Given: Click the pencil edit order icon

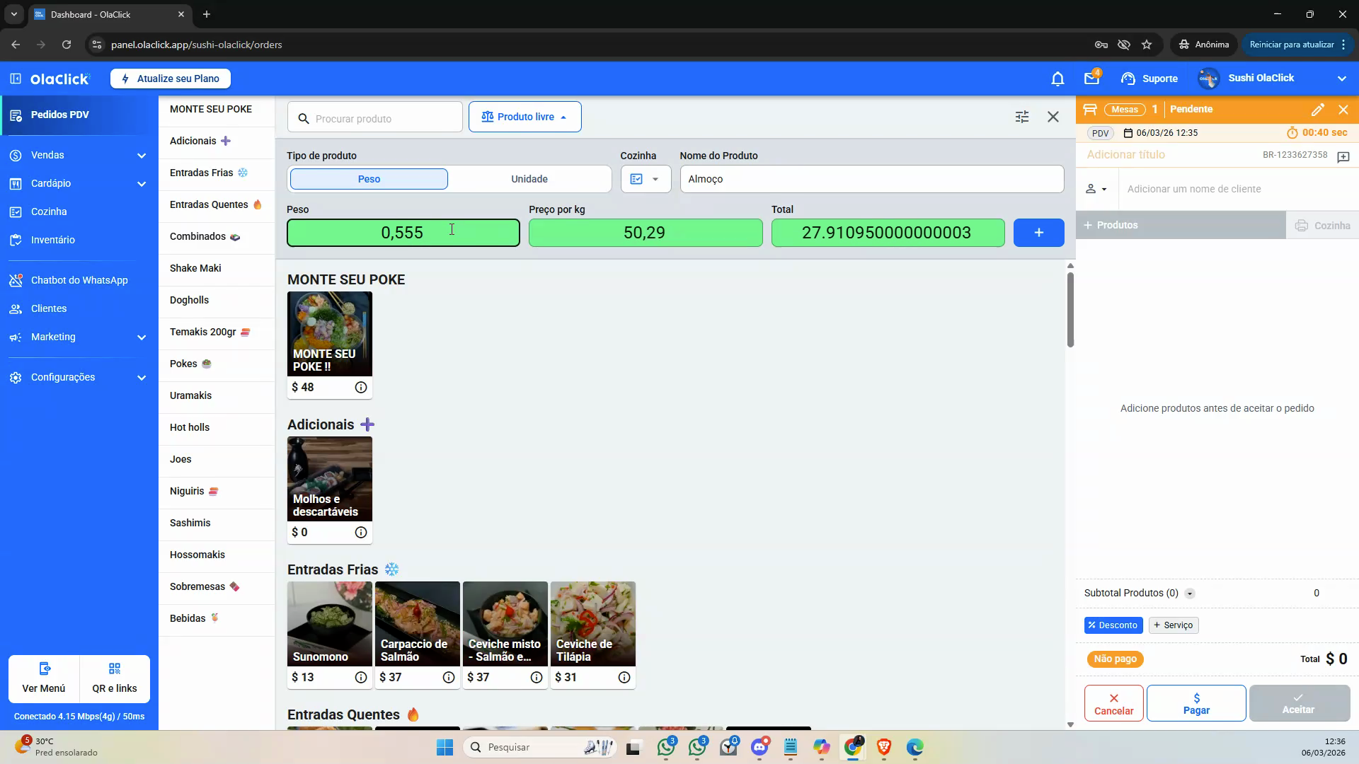Looking at the screenshot, I should pyautogui.click(x=1317, y=110).
